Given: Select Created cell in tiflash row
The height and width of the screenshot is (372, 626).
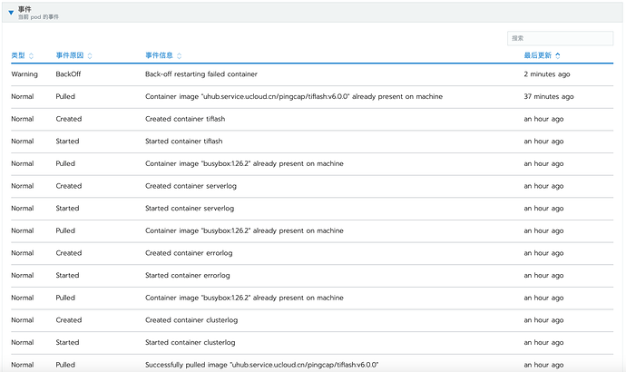Looking at the screenshot, I should (69, 119).
